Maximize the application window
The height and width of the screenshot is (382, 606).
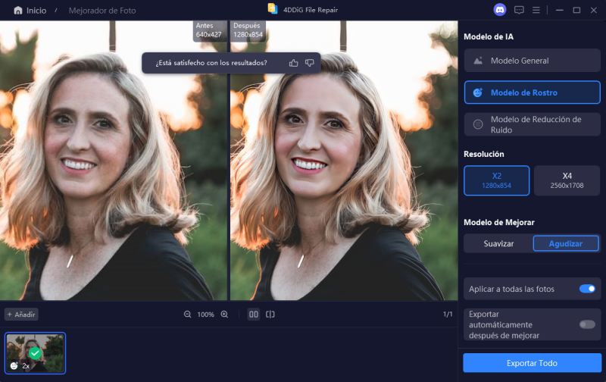point(576,10)
